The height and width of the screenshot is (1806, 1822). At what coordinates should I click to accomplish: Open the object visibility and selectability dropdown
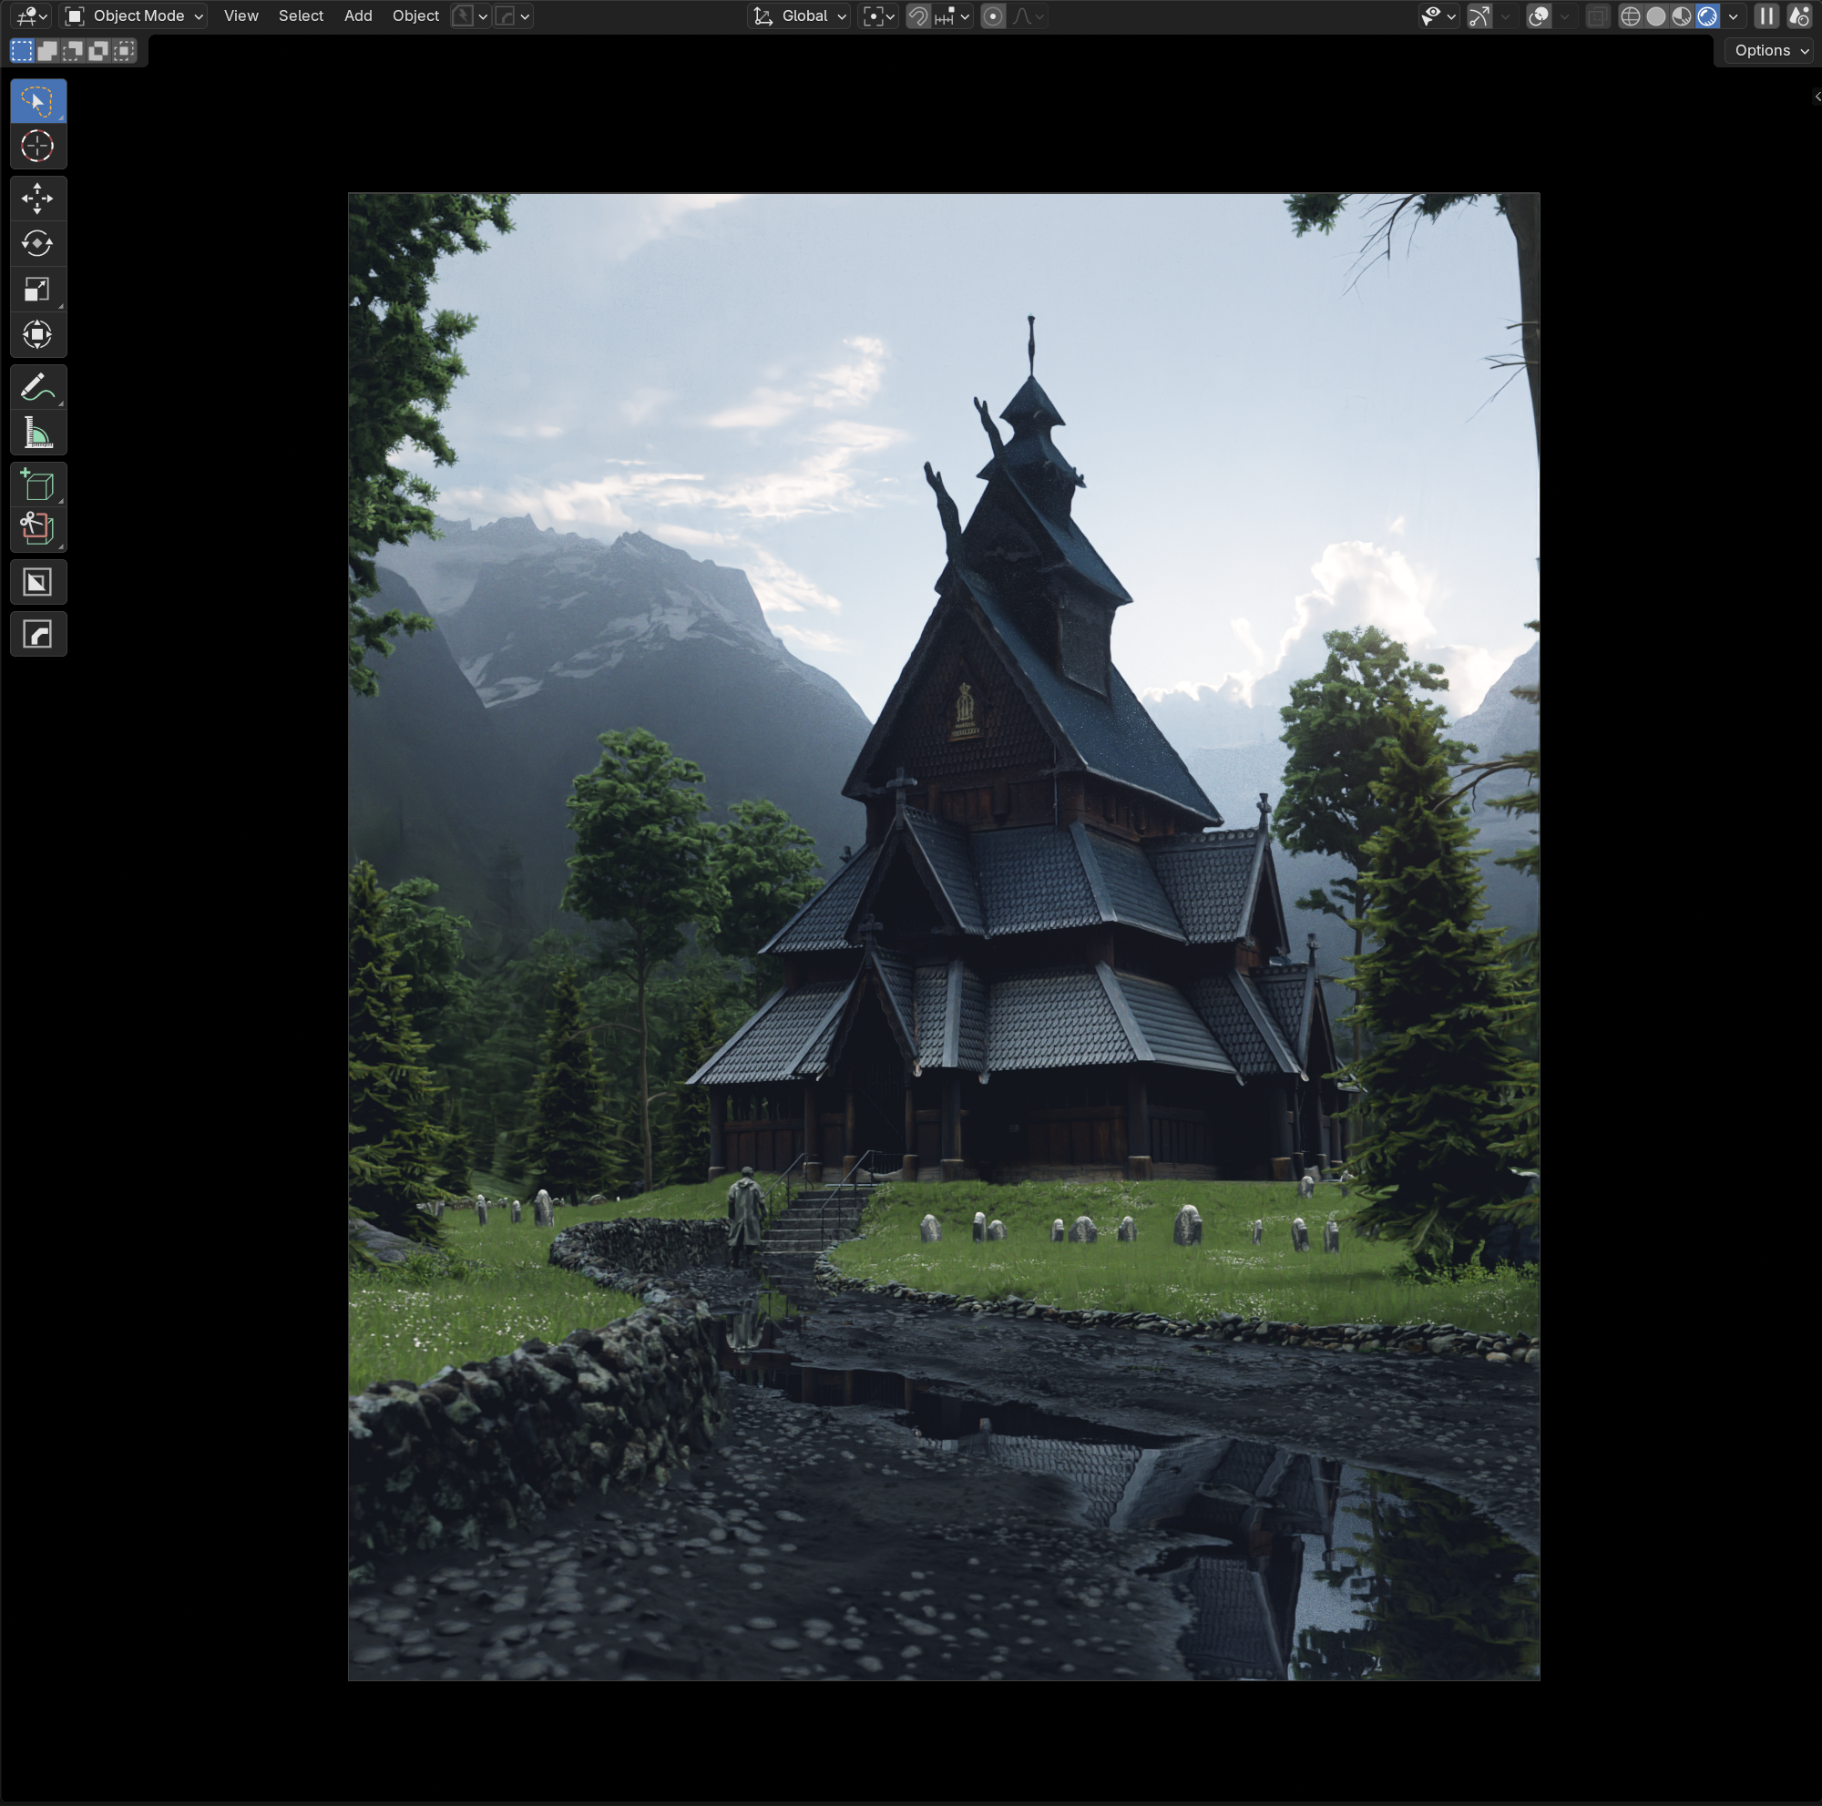tap(1439, 16)
